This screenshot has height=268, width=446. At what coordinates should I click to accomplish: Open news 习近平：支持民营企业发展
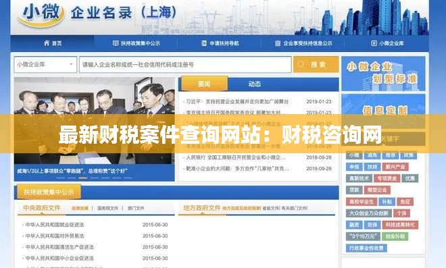[237, 101]
